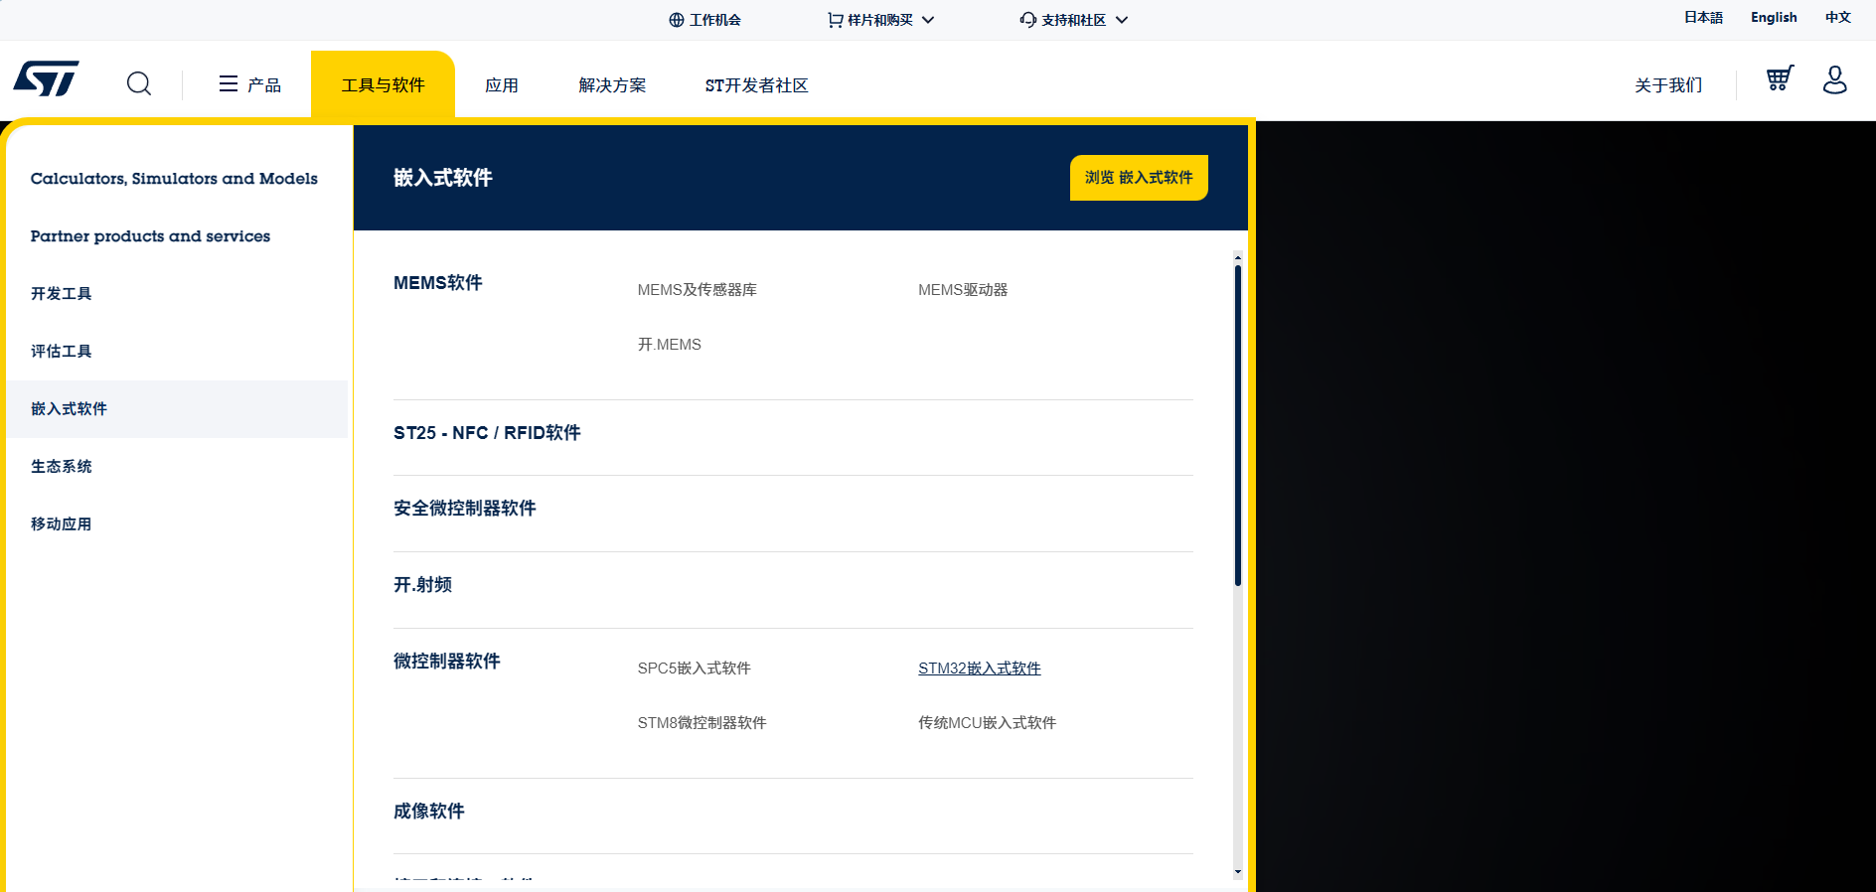Open the user account icon

point(1834,79)
